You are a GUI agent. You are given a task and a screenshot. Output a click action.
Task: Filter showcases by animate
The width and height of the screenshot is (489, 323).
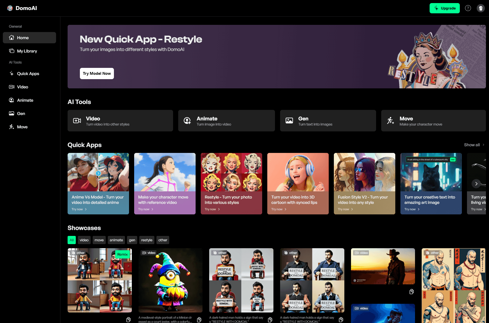(x=116, y=240)
